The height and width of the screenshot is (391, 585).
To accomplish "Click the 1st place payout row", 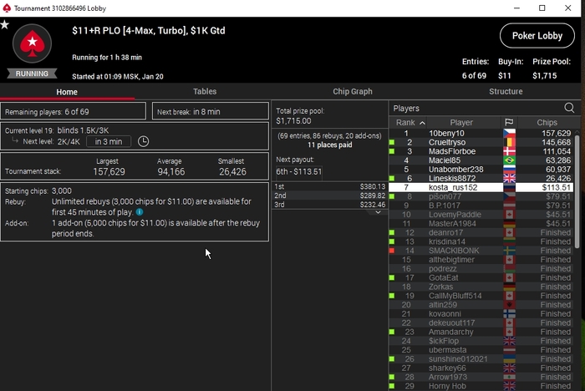I will pos(330,186).
